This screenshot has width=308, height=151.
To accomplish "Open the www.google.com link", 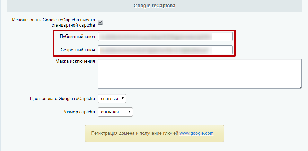I will pos(196,133).
